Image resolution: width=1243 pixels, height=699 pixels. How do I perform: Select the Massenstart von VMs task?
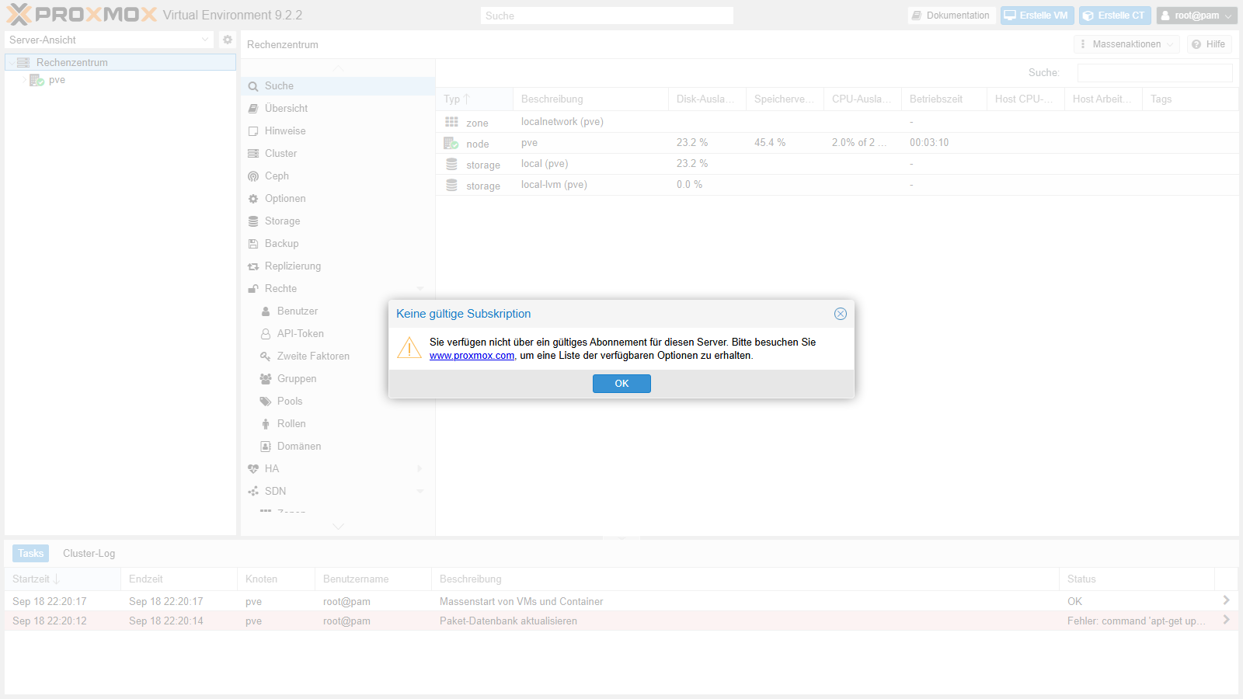[x=621, y=601]
